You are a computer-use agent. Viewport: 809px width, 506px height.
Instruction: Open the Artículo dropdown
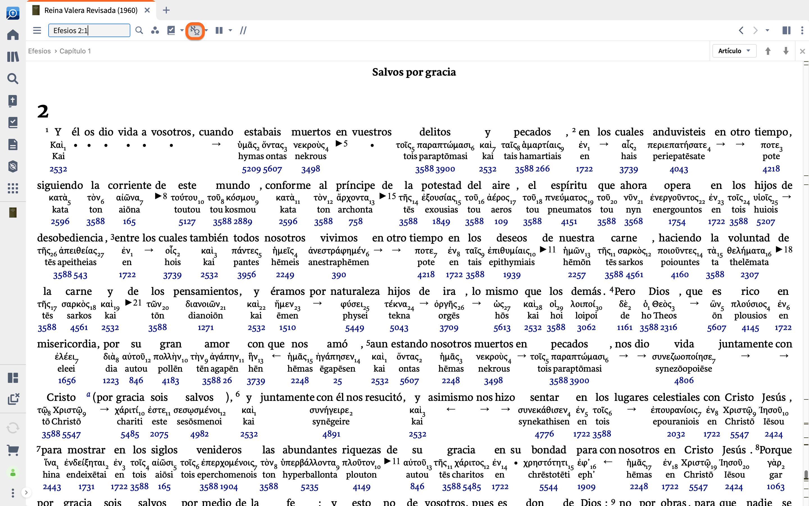(734, 51)
